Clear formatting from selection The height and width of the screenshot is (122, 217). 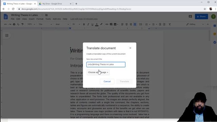point(170,24)
